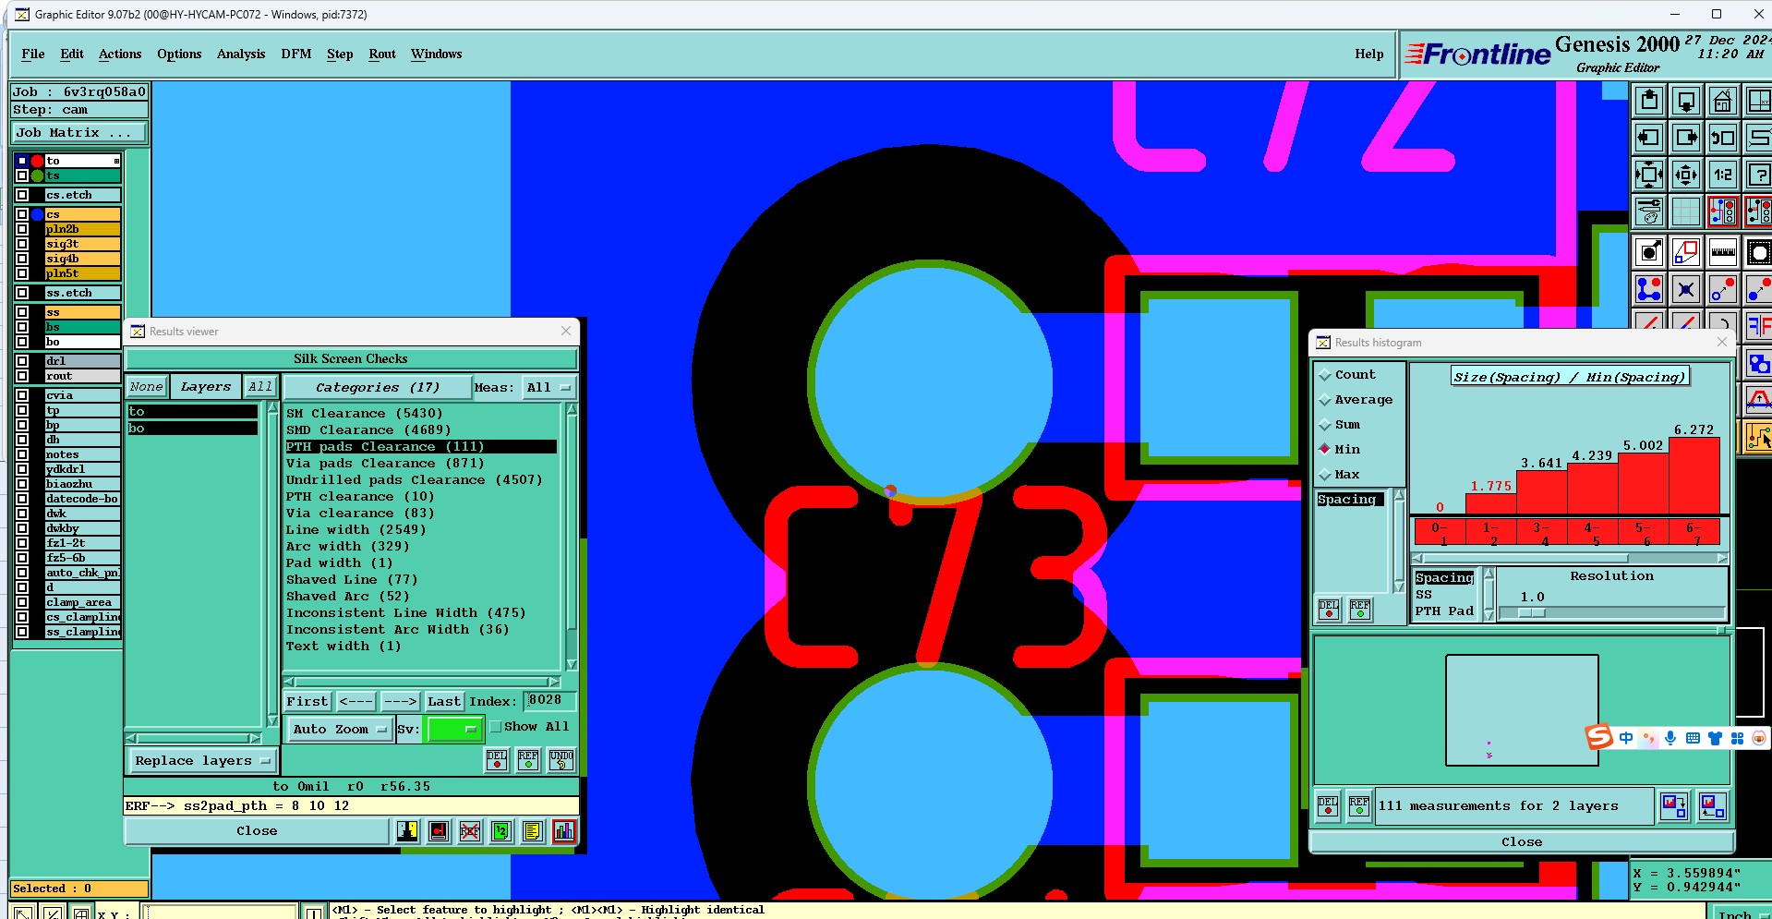Select the Count radio option
This screenshot has height=919, width=1772.
tap(1347, 375)
